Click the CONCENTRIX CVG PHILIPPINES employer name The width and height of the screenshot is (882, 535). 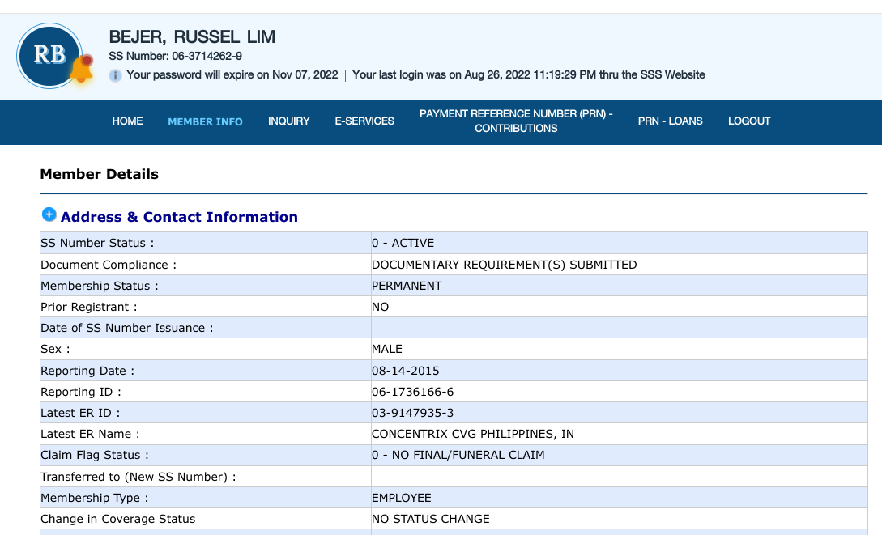472,434
